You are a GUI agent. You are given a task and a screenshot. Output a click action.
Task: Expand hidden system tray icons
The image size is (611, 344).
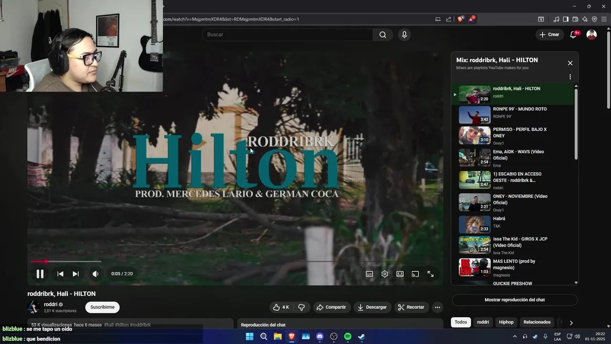(515, 336)
